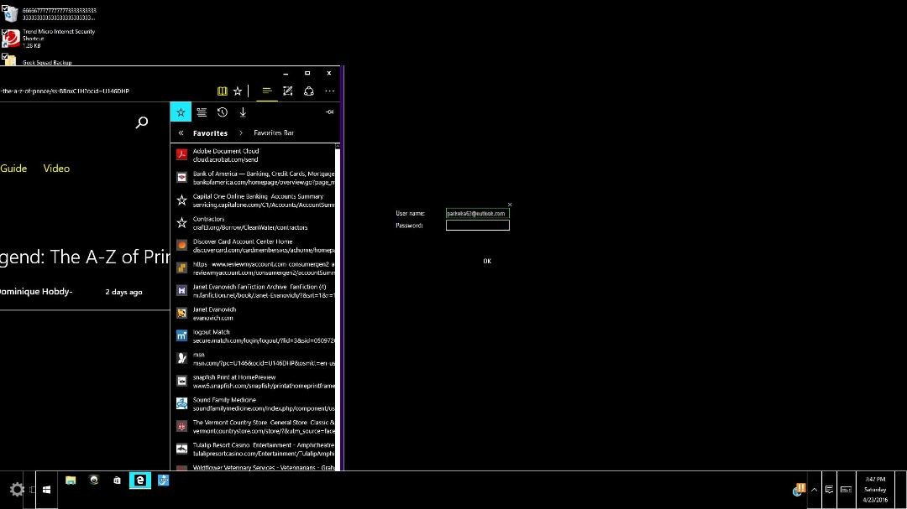
Task: Click OK in the login dialog
Action: 487,261
